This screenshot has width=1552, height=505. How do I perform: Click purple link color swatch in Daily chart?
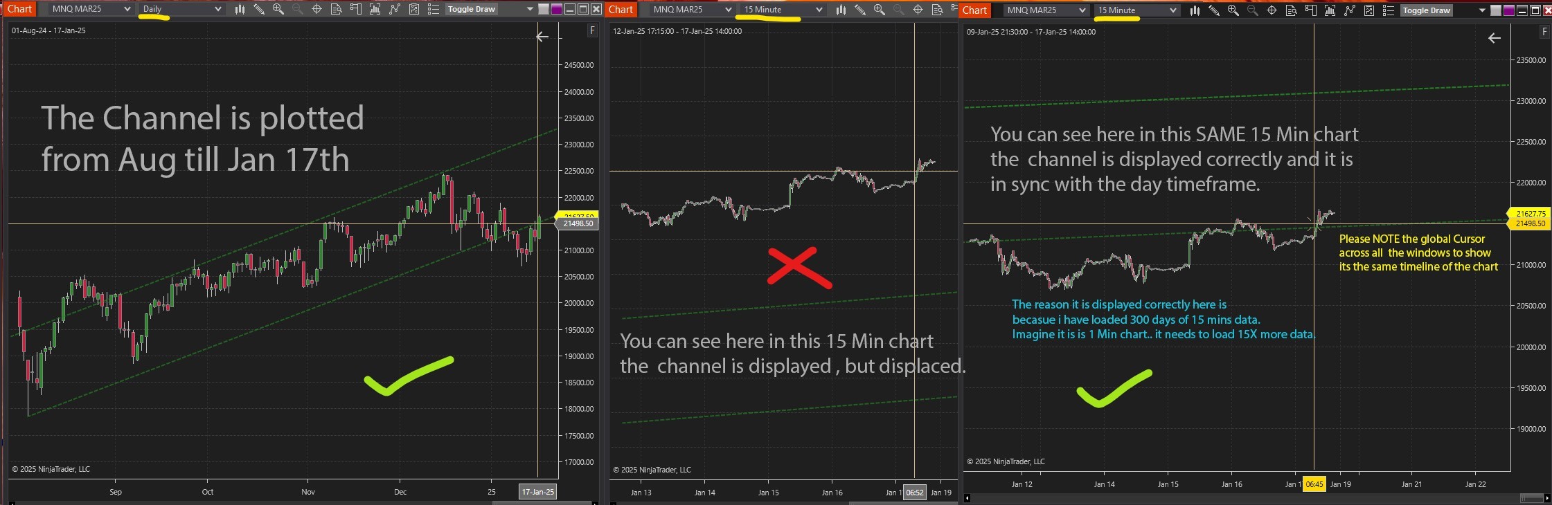click(556, 9)
